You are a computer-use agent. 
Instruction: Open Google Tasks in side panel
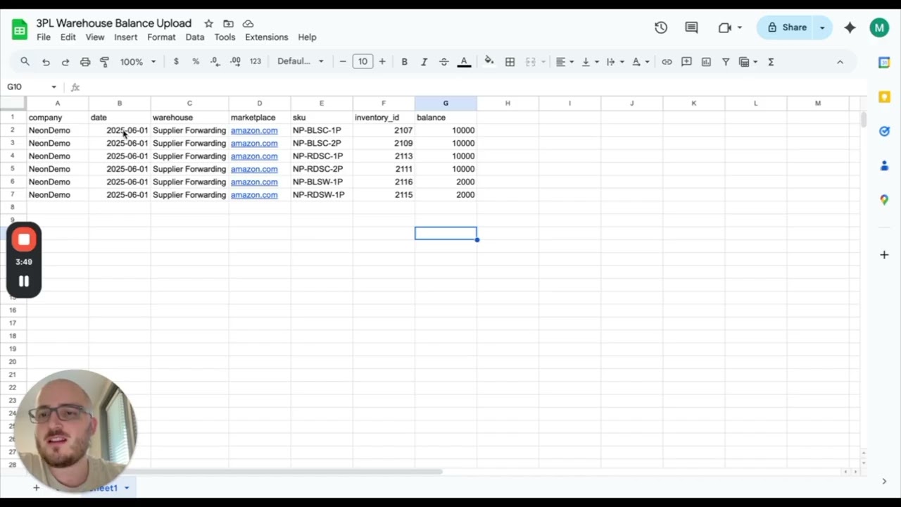coord(884,131)
